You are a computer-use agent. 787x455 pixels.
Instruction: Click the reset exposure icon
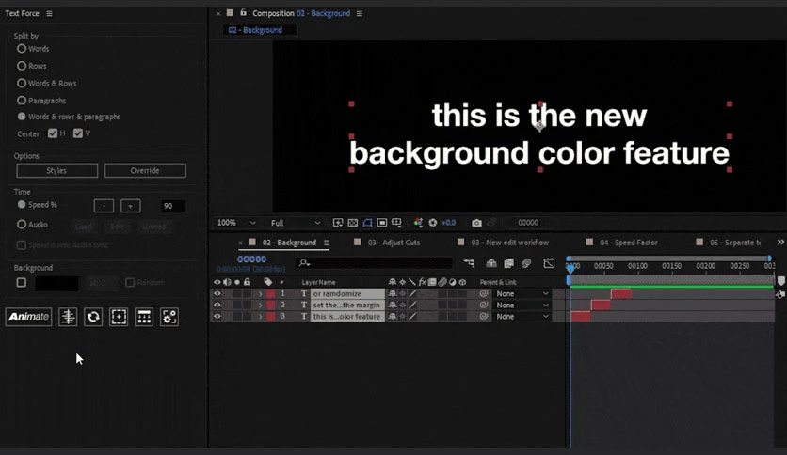[433, 223]
